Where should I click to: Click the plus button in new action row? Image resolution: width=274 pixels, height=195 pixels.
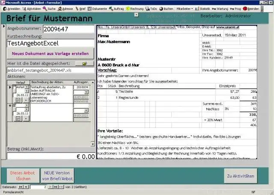[26, 118]
